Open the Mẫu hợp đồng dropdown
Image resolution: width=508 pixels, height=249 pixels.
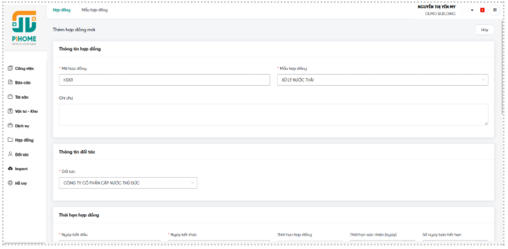pyautogui.click(x=383, y=80)
